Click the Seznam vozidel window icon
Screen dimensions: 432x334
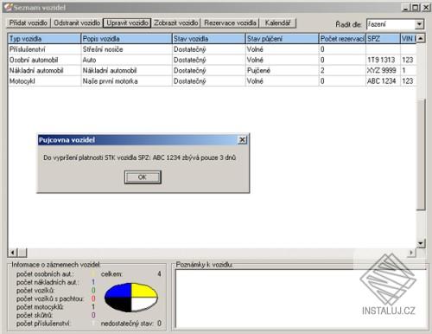(9, 7)
